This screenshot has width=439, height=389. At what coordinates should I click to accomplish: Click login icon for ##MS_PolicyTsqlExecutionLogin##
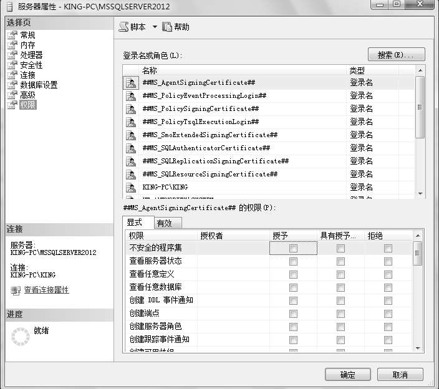131,122
